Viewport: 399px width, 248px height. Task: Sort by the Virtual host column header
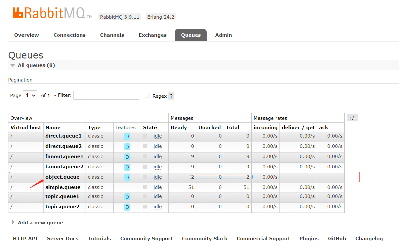[x=26, y=128]
